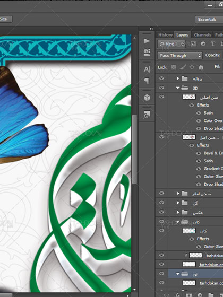223x297 pixels.
Task: Lock image pixels with brush icon
Action: [183, 67]
